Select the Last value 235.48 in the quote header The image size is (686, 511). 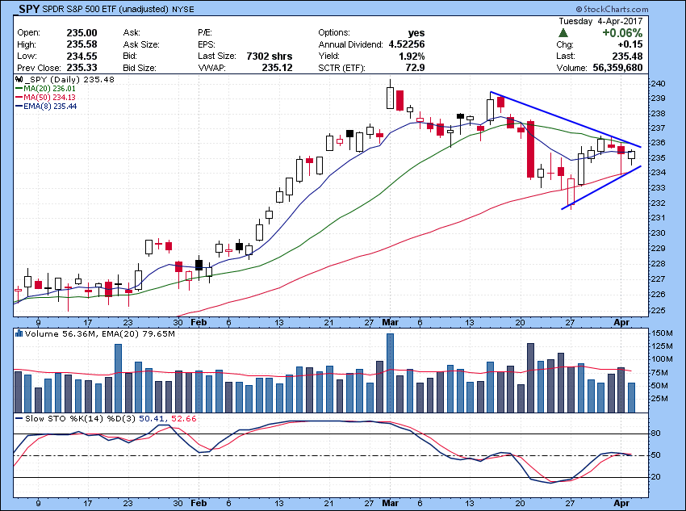pos(627,56)
